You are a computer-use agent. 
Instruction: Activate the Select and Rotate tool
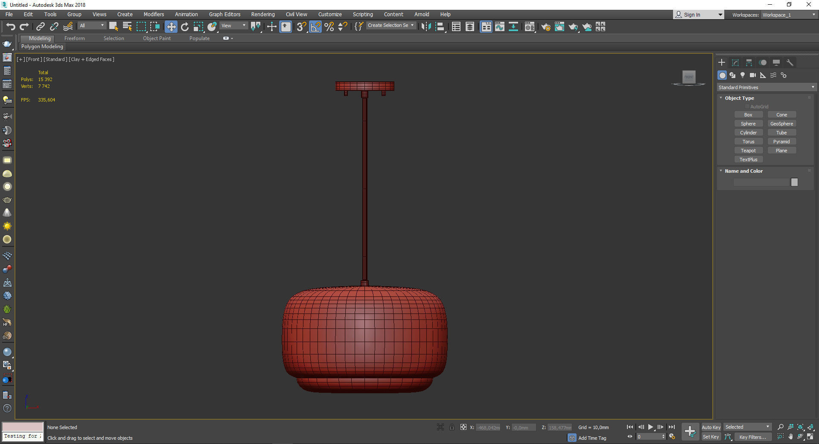click(x=185, y=27)
